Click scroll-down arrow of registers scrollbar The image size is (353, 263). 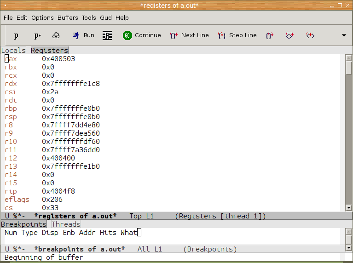coord(348,208)
